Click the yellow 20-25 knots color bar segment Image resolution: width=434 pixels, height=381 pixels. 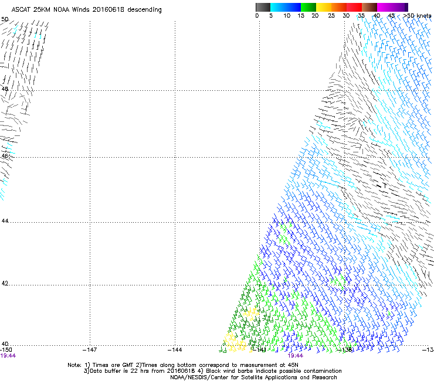tap(324, 7)
